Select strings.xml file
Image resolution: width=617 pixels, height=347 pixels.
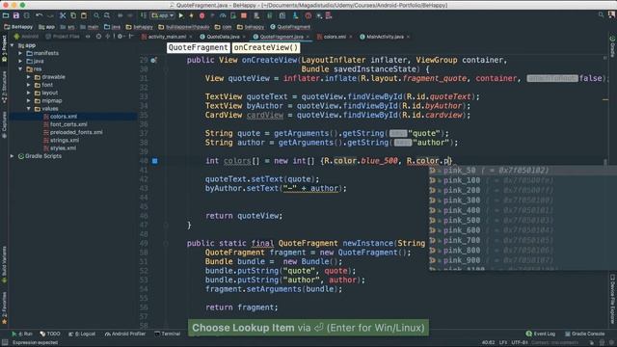click(65, 140)
